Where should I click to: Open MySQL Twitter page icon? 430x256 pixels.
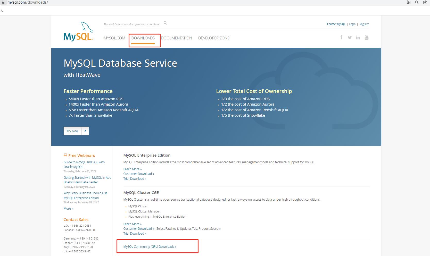(x=350, y=38)
